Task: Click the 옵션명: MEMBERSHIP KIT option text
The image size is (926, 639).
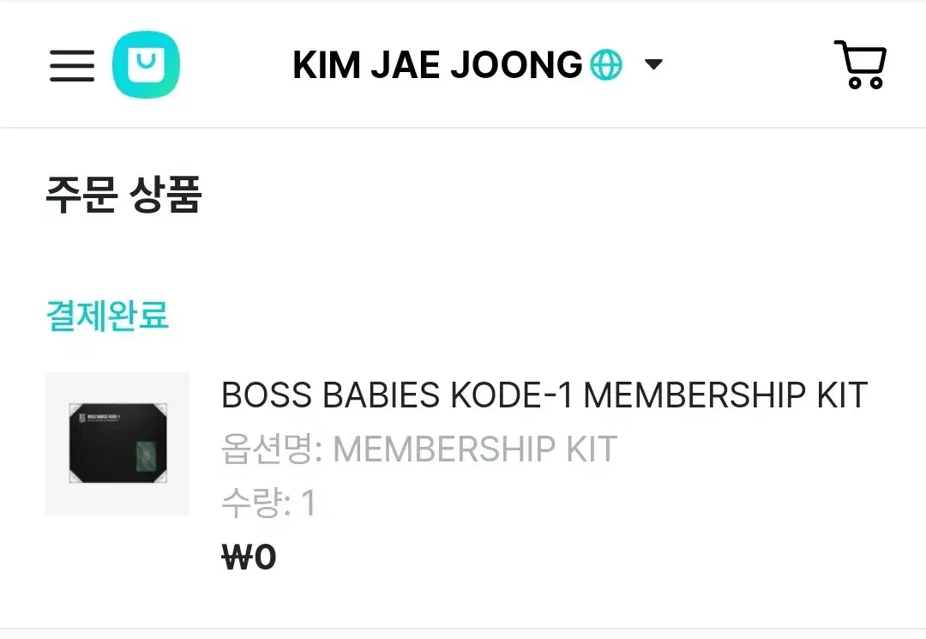Action: [419, 449]
